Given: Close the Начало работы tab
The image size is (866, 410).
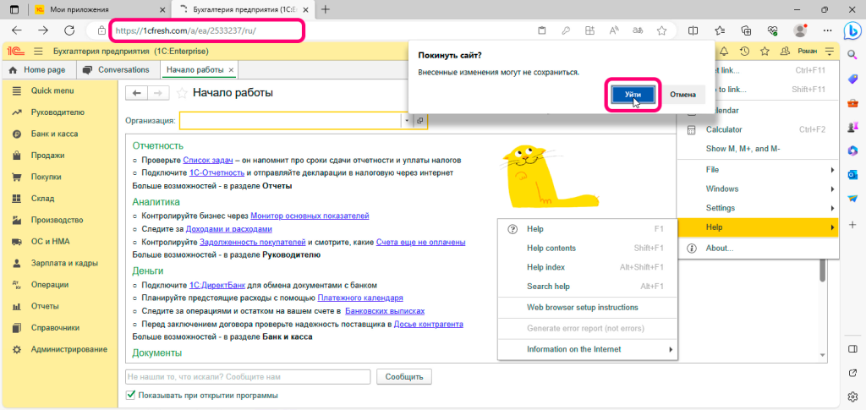Looking at the screenshot, I should (231, 70).
